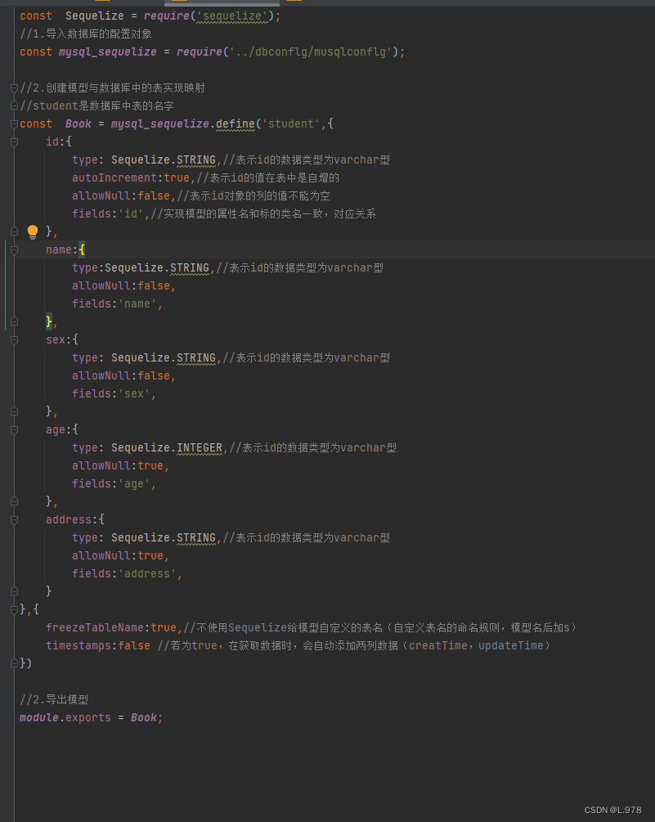Click autoIncrement property in id block
The width and height of the screenshot is (655, 822).
point(114,177)
